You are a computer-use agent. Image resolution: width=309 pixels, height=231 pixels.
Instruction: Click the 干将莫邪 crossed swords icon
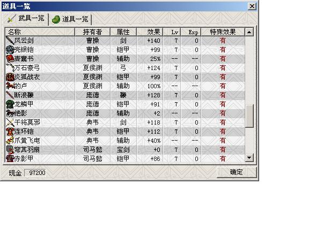click(x=10, y=122)
